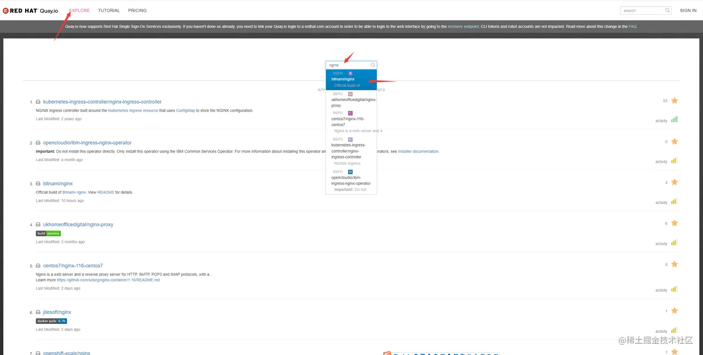Click magnifier icon in nginx search box
The image size is (703, 355).
tap(373, 65)
